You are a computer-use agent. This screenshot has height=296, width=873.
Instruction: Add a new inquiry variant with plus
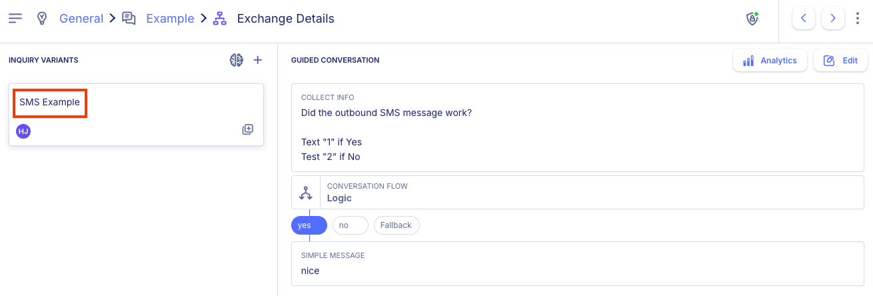tap(258, 60)
